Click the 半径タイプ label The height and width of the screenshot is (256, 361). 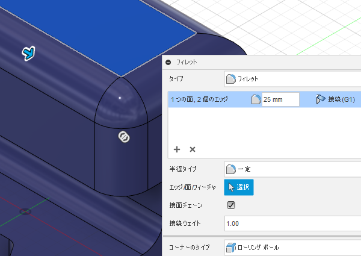[183, 169]
